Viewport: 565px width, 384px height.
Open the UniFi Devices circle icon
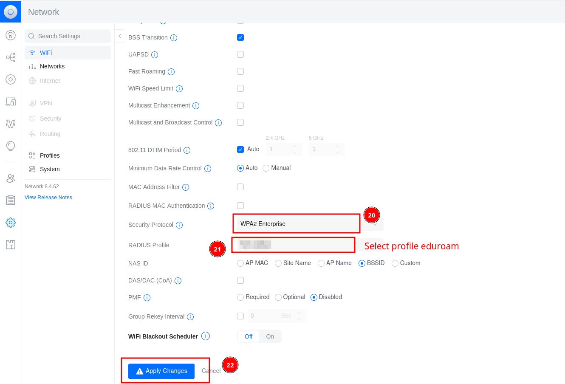pyautogui.click(x=11, y=79)
